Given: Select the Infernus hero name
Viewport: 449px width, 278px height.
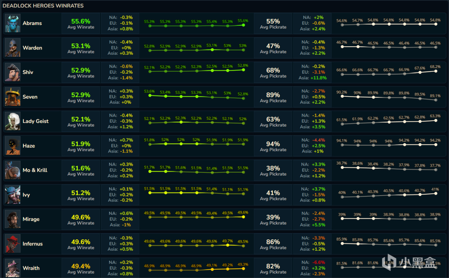Looking at the screenshot, I should (33, 244).
